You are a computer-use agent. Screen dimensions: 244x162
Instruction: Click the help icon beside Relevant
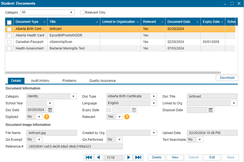pos(127,117)
